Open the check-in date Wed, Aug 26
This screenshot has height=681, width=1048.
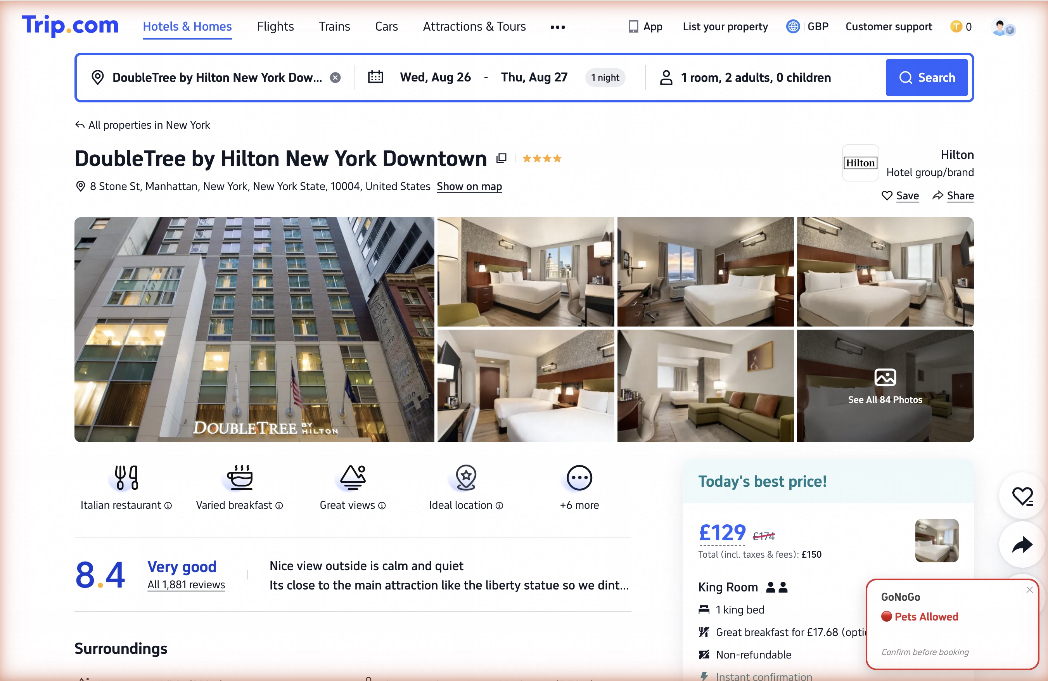435,78
